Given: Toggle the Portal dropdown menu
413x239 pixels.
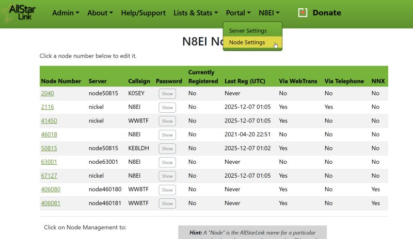Looking at the screenshot, I should coord(238,13).
